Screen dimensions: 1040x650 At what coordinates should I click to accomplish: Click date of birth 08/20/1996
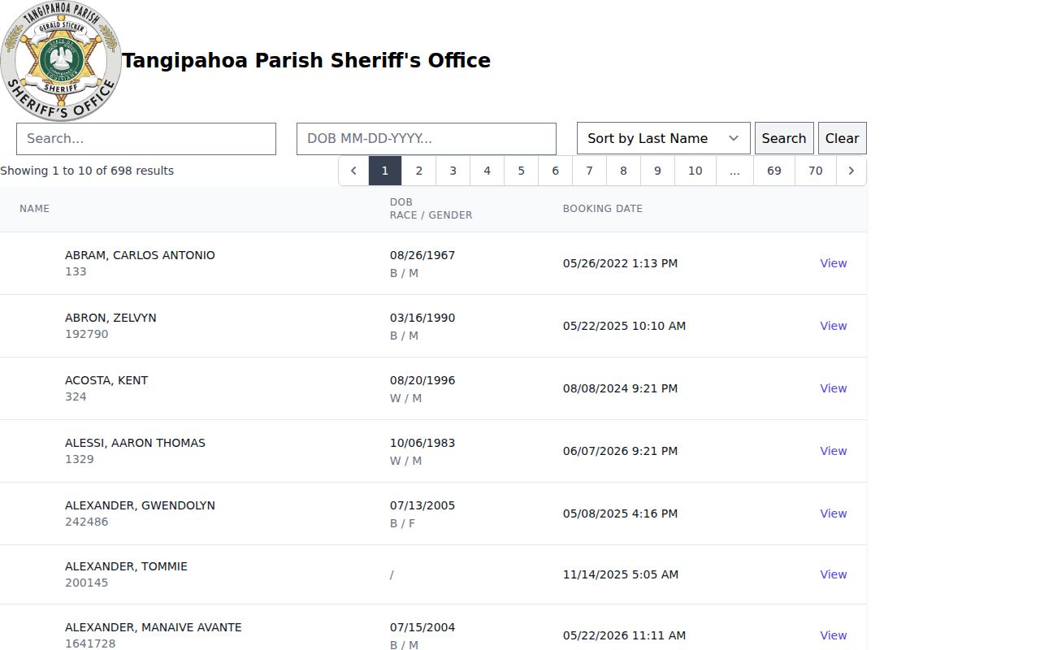(422, 380)
